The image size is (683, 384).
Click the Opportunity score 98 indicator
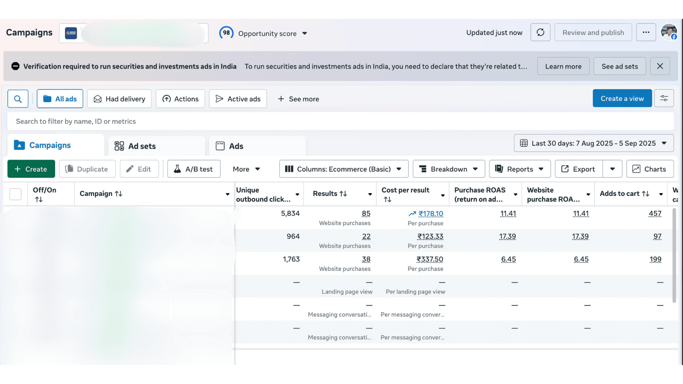click(x=227, y=33)
